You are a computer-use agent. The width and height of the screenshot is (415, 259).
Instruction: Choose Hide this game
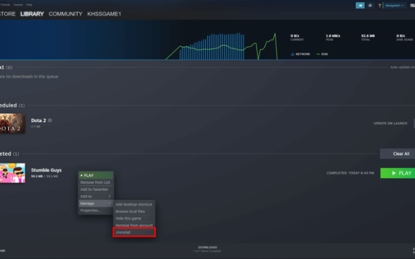click(134, 218)
